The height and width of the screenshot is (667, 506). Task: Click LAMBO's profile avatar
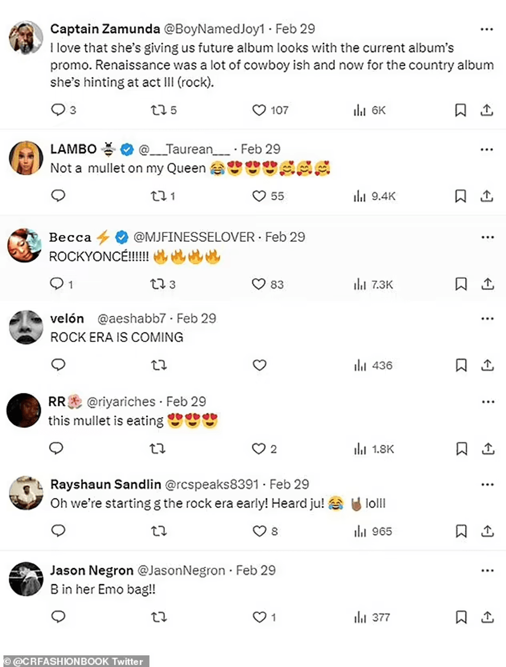[x=26, y=157]
